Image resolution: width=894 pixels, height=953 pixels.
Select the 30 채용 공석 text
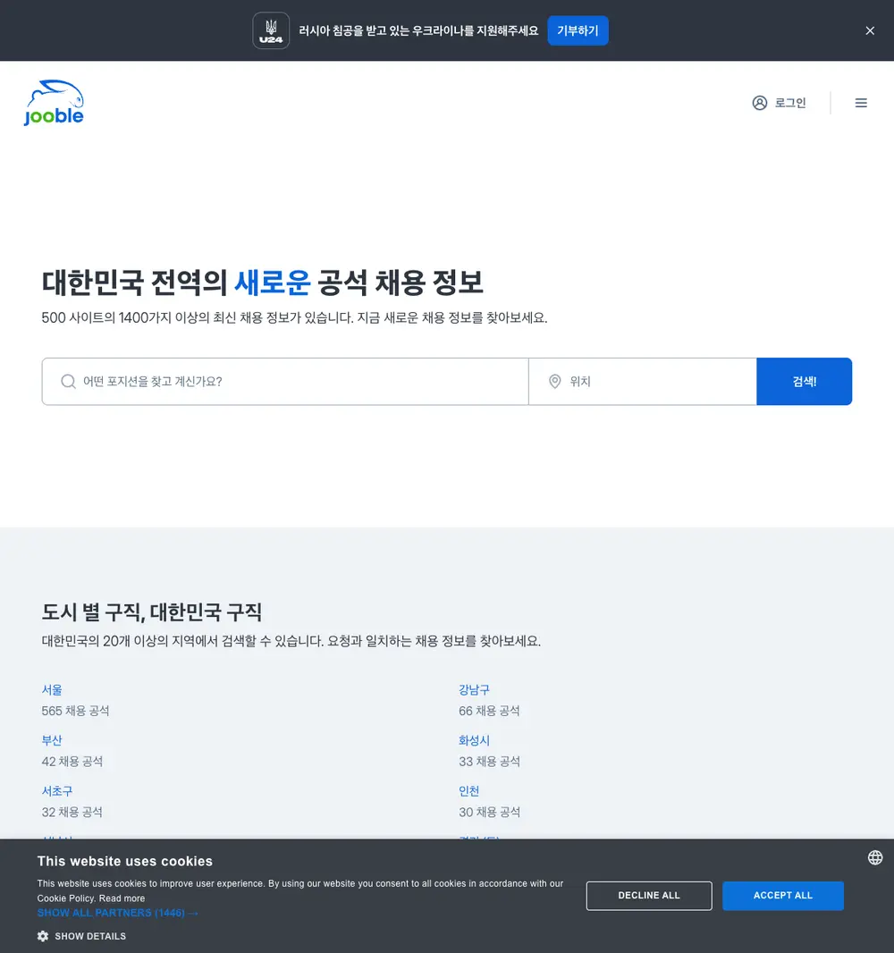pyautogui.click(x=489, y=812)
